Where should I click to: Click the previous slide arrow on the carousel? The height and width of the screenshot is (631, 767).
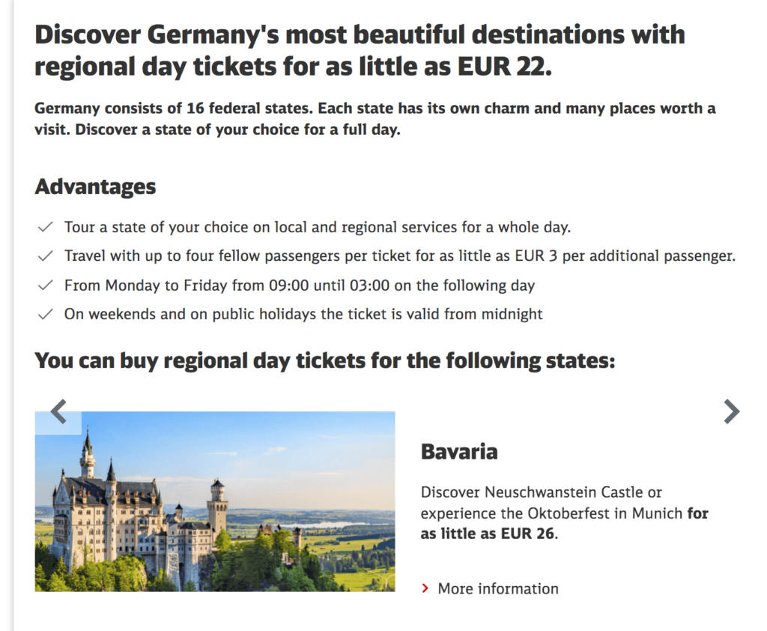pyautogui.click(x=58, y=411)
